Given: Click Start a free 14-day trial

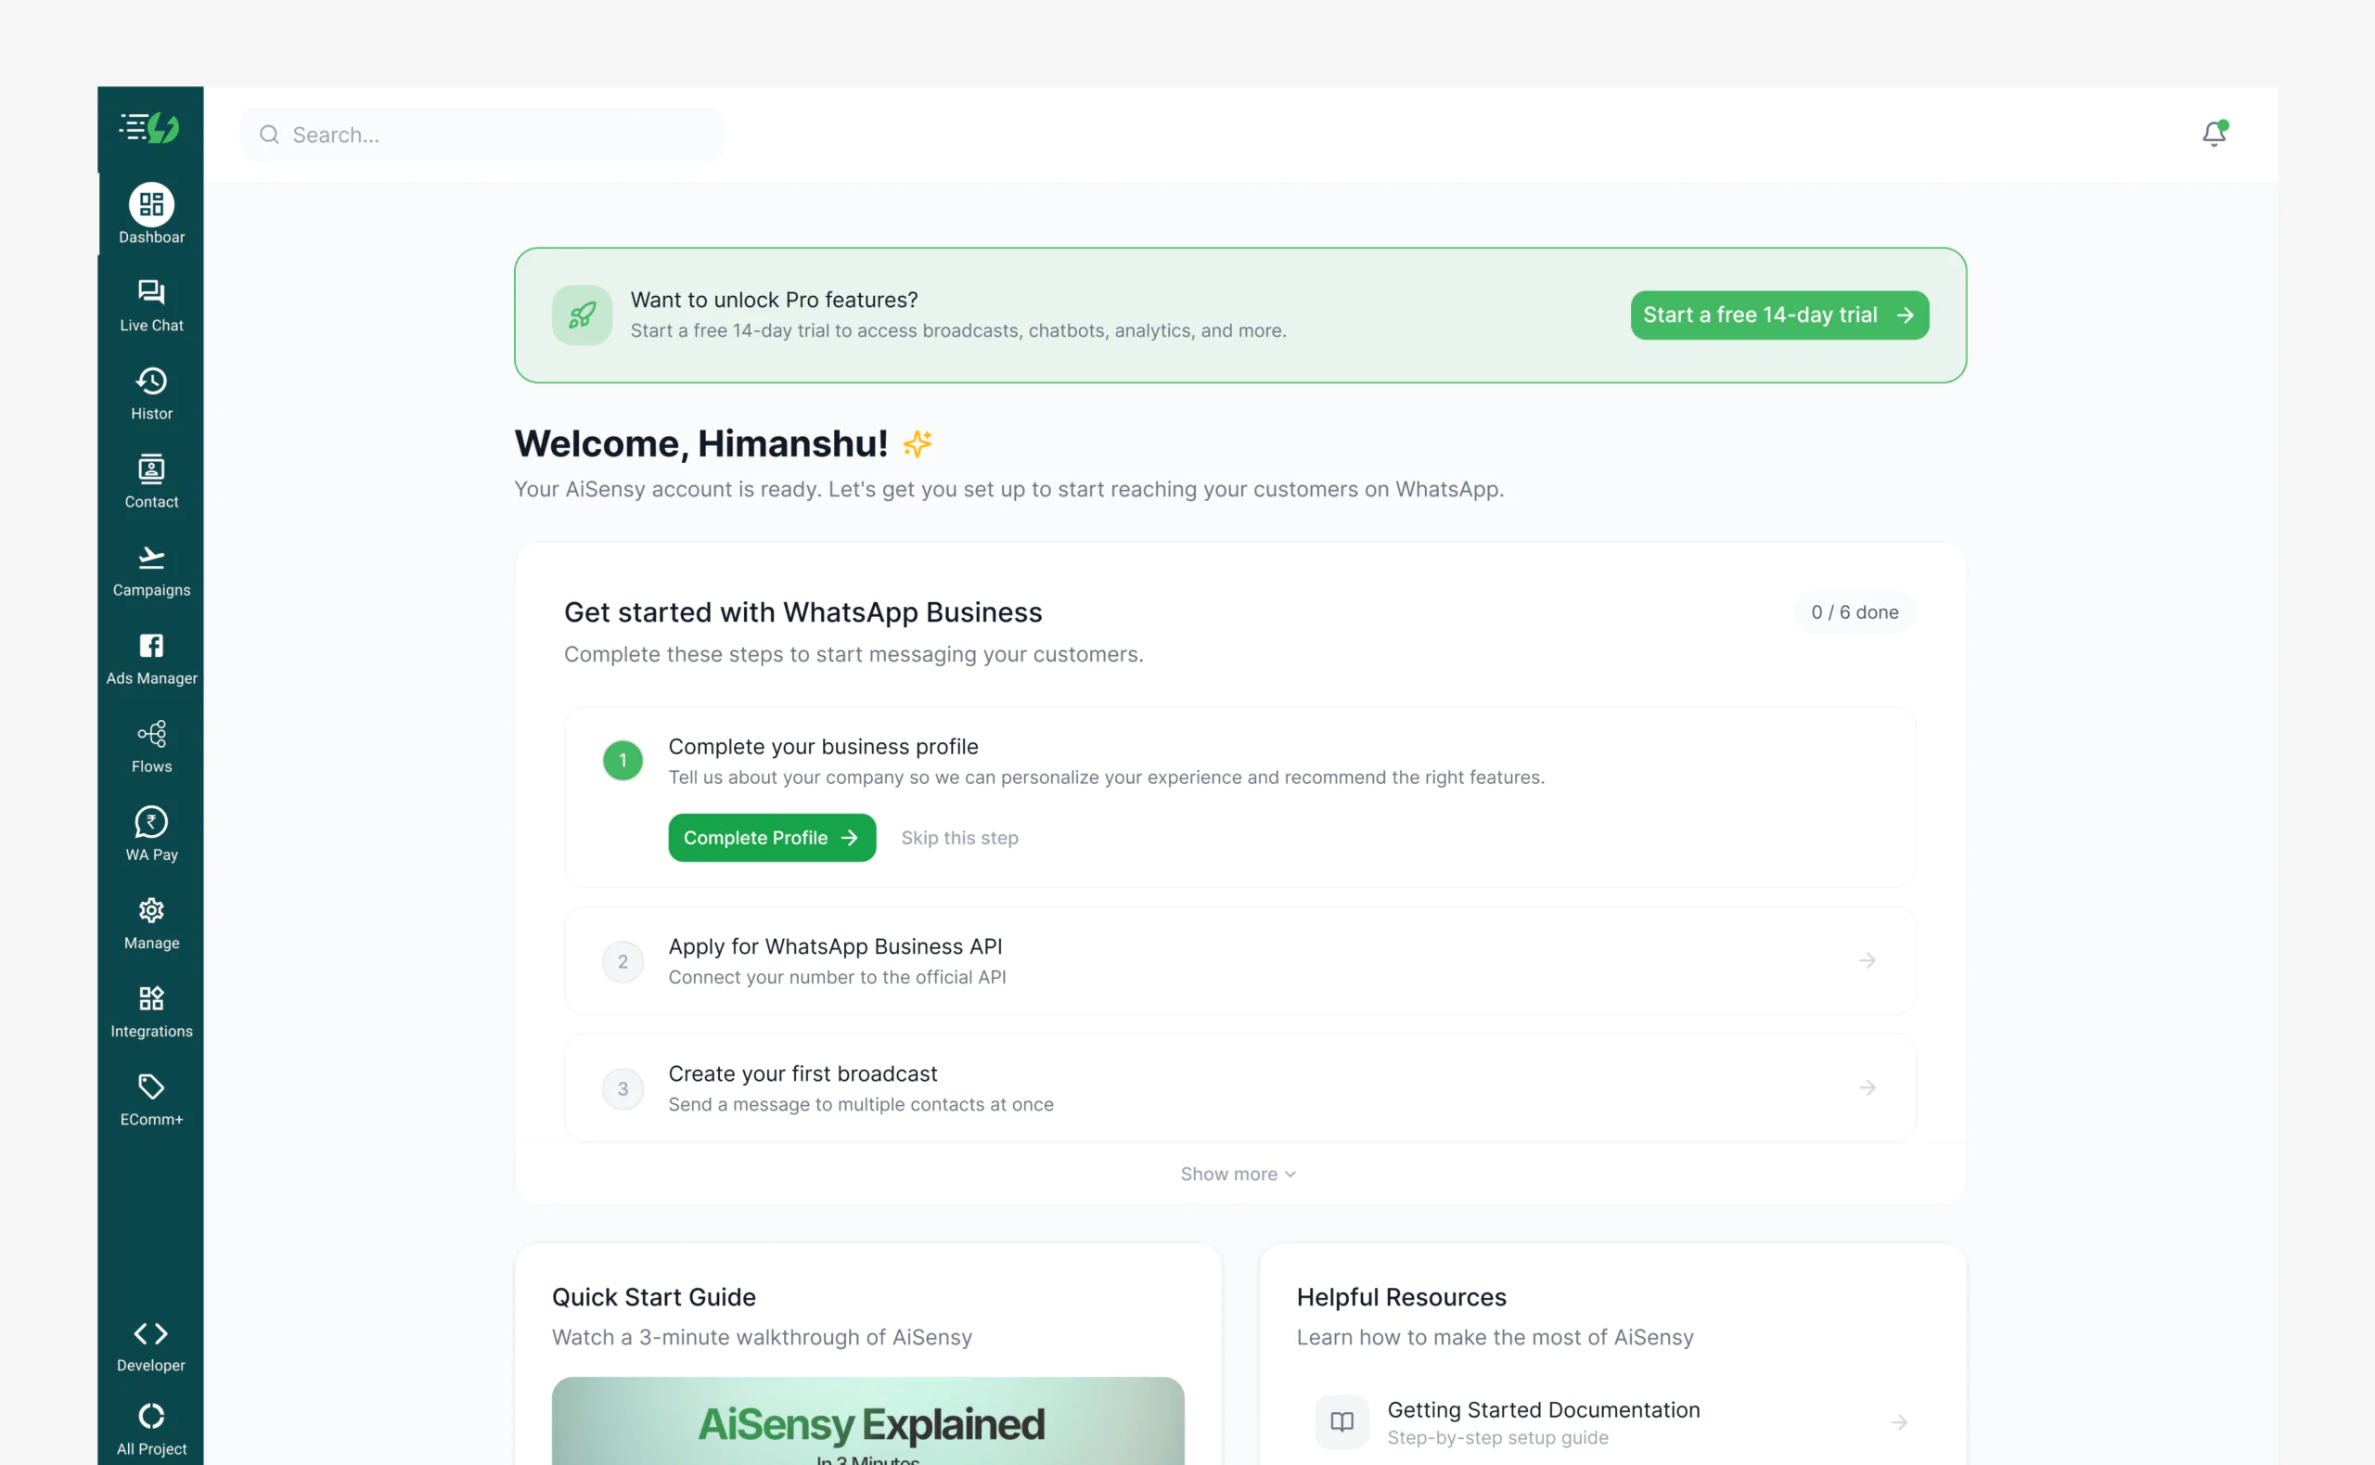Looking at the screenshot, I should 1778,315.
